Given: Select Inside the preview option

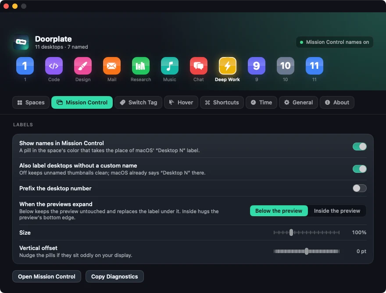Looking at the screenshot, I should [337, 211].
